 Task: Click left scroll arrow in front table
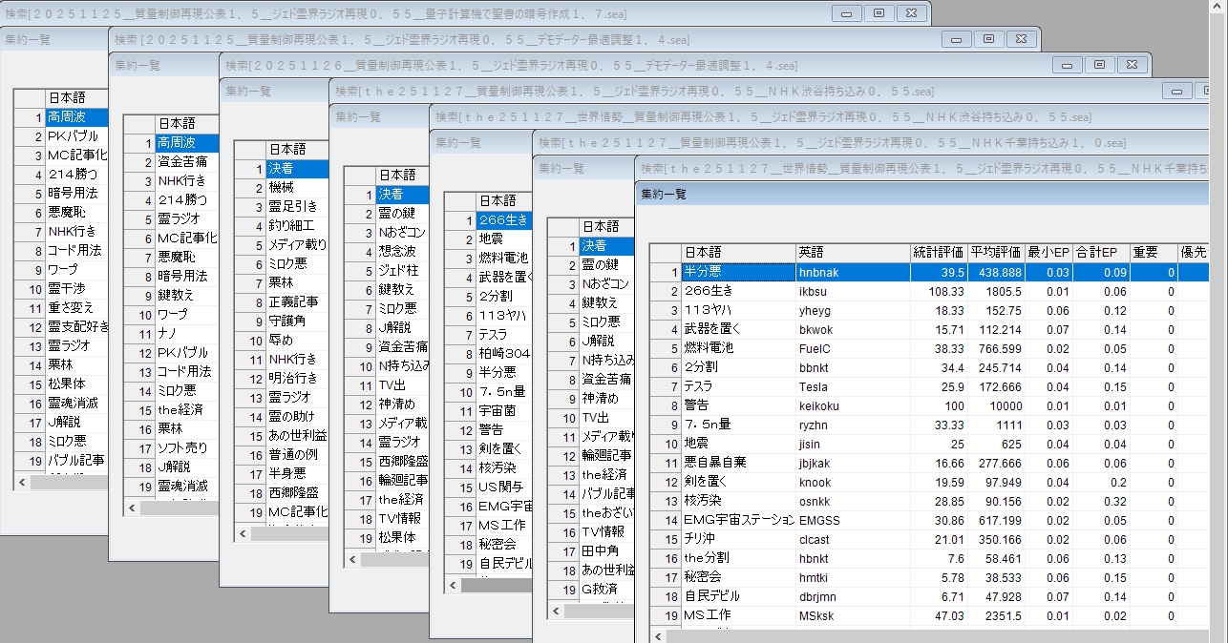coord(658,634)
